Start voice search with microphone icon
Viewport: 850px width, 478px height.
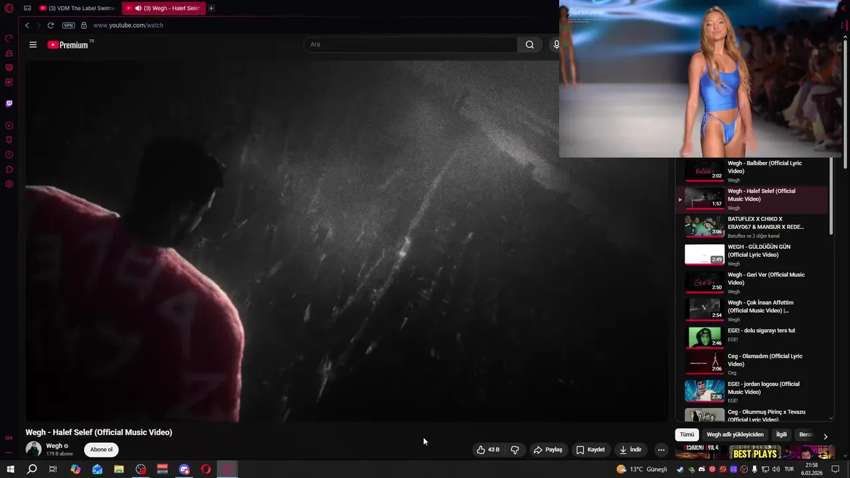[x=556, y=44]
